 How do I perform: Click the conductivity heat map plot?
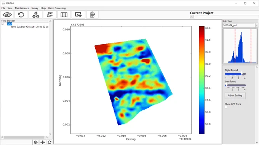[133, 82]
